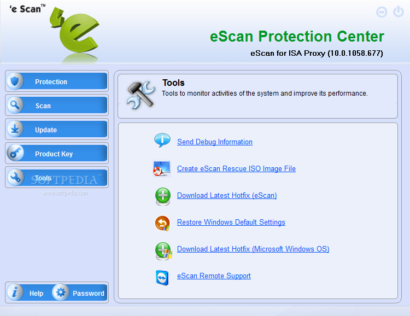Open the Scan section
This screenshot has height=316, width=410.
[x=57, y=106]
